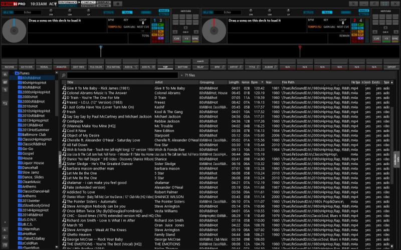Click the 90sHipHopHot playlist icon
The height and width of the screenshot is (250, 401).
(20, 82)
